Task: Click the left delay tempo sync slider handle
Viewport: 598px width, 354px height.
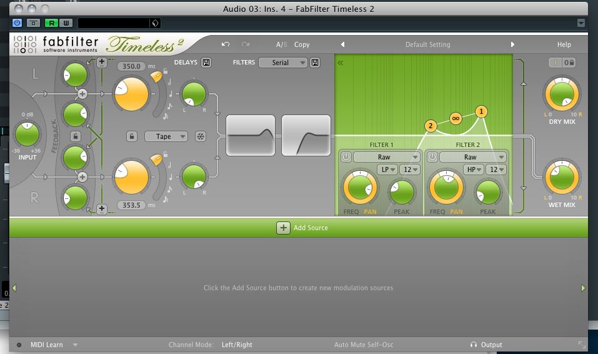Action: (156, 77)
